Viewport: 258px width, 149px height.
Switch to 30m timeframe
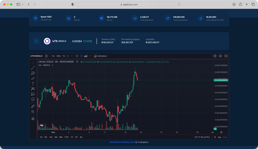(58, 56)
